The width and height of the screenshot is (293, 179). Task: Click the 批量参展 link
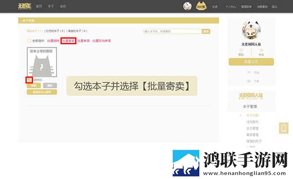point(84,40)
